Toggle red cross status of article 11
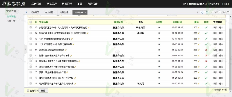This screenshot has width=232, height=97. coord(206,50)
